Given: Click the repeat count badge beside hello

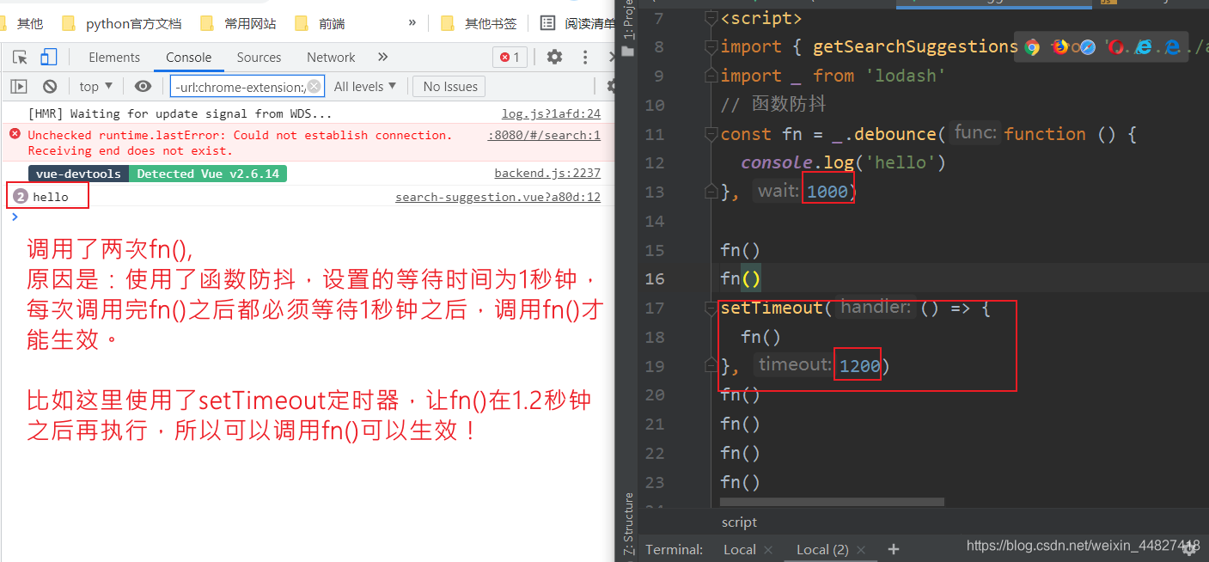Looking at the screenshot, I should (21, 197).
